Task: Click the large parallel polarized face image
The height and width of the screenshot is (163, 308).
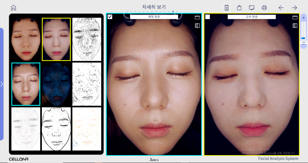Action: pyautogui.click(x=154, y=84)
